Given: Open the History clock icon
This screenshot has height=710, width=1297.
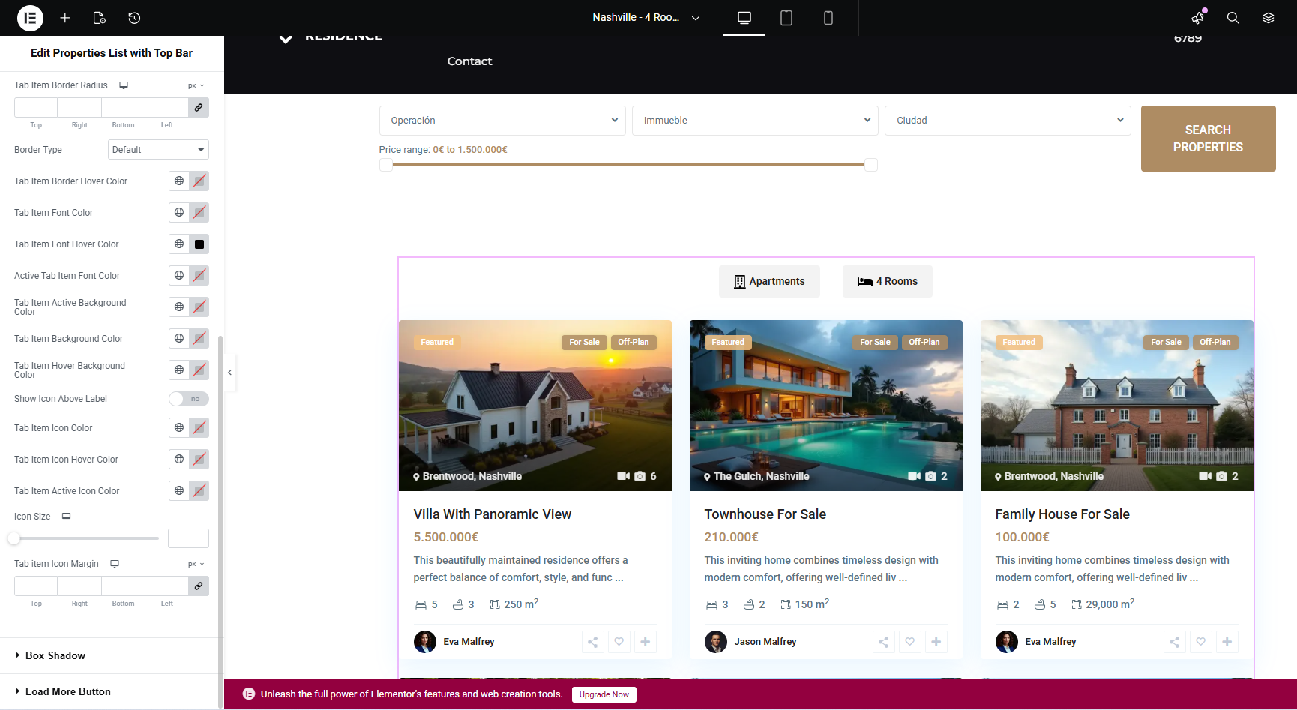Looking at the screenshot, I should [134, 18].
